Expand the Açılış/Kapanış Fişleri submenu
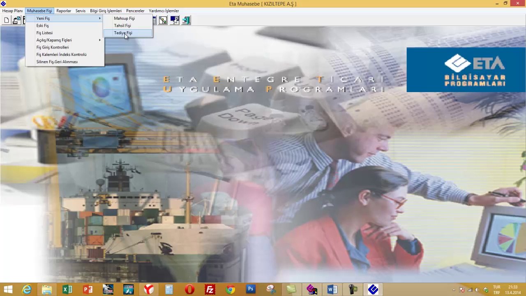This screenshot has height=296, width=526. tap(65, 40)
